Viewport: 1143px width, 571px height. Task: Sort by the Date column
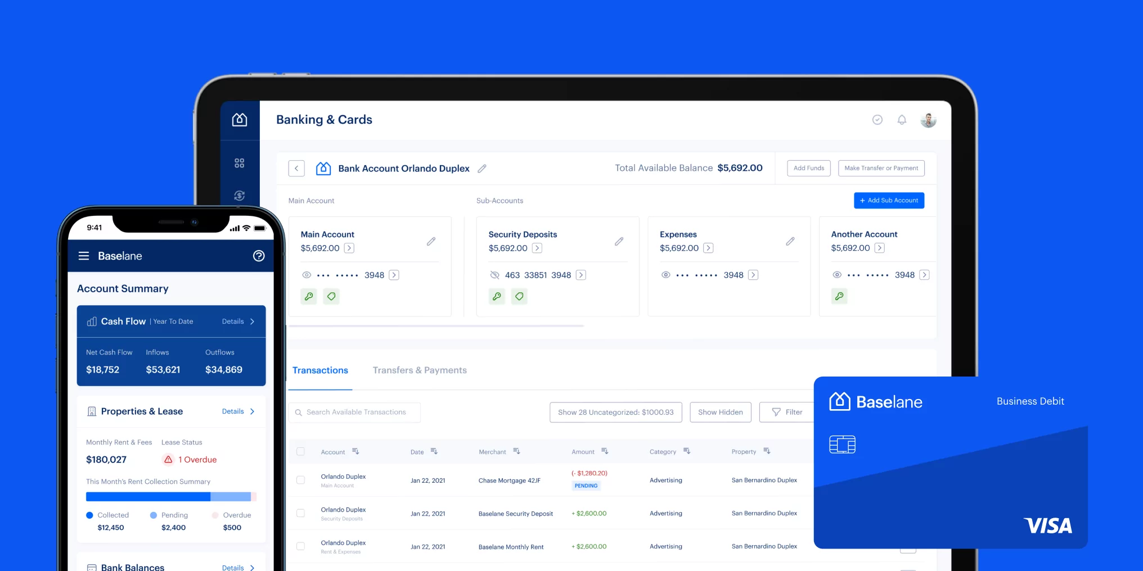434,451
